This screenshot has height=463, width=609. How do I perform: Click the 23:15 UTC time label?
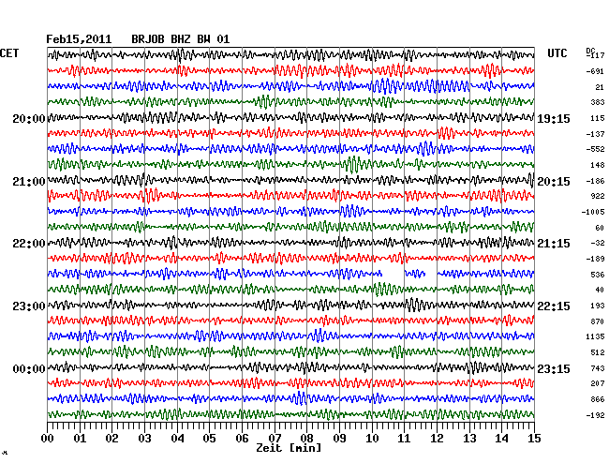[x=554, y=369]
